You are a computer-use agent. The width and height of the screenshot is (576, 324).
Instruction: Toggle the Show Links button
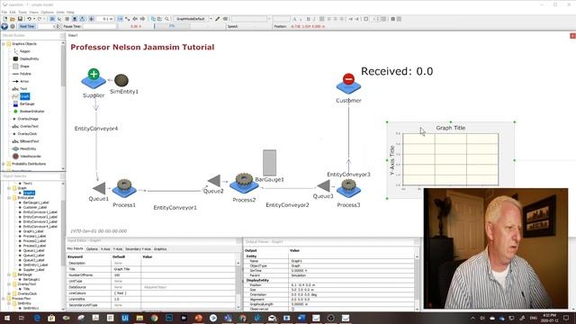pyautogui.click(x=127, y=19)
